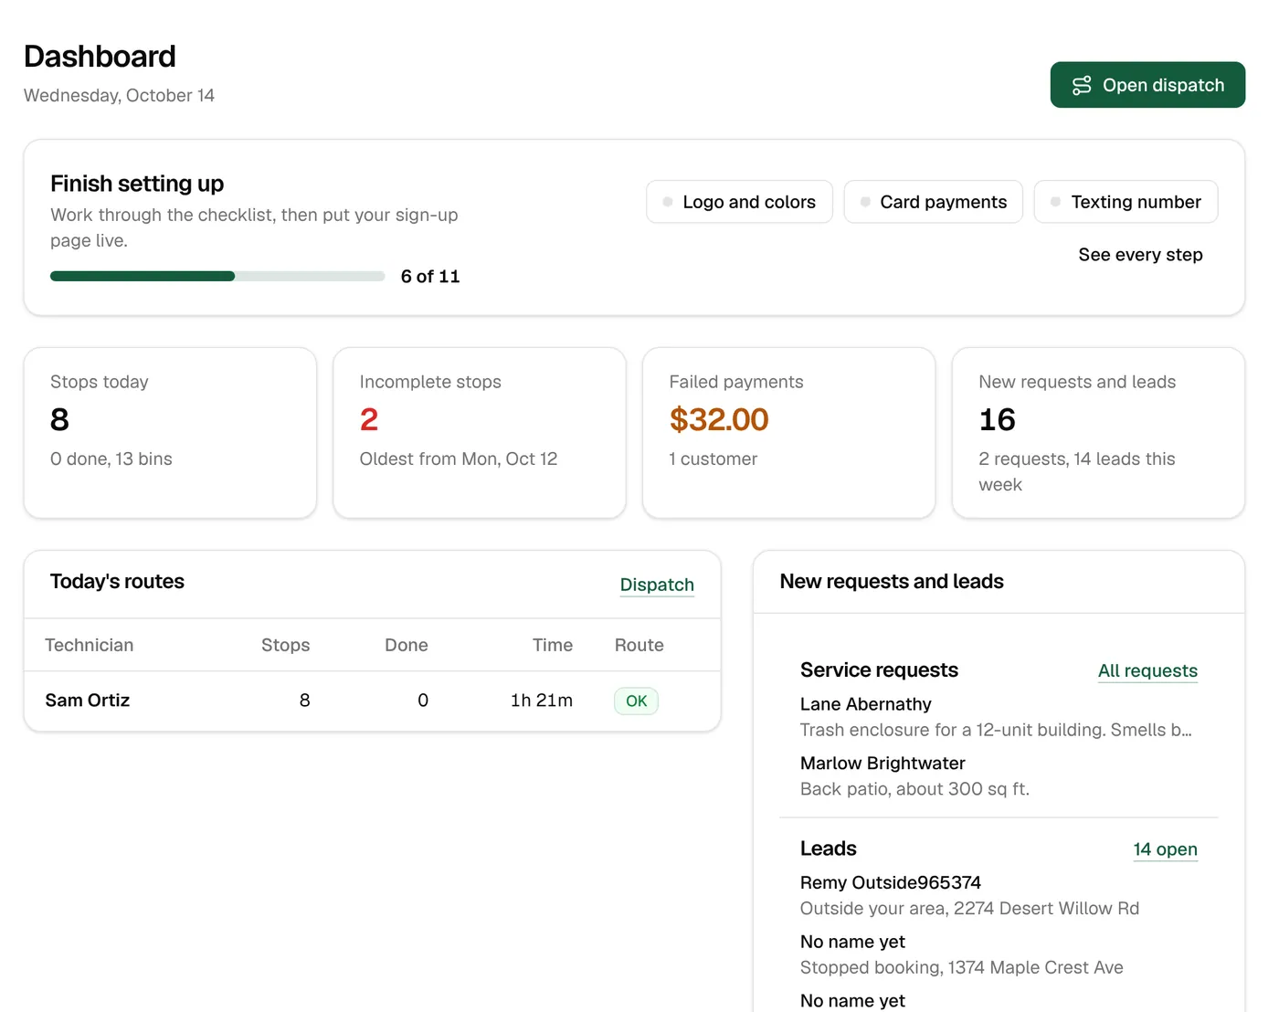Click the $32.00 failed payments amount
This screenshot has height=1012, width=1279.
719,419
